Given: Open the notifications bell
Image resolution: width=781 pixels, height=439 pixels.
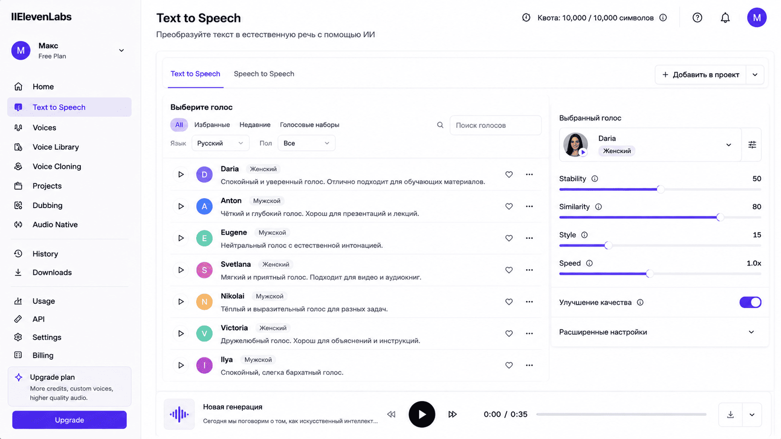Looking at the screenshot, I should tap(725, 18).
